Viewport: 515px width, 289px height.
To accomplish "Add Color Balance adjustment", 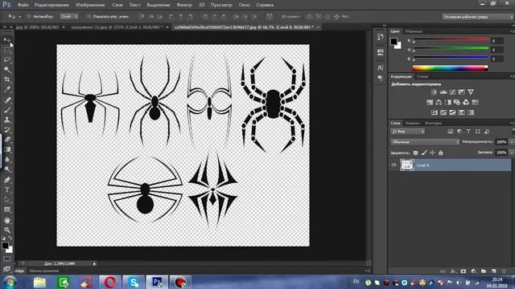I will [439, 102].
